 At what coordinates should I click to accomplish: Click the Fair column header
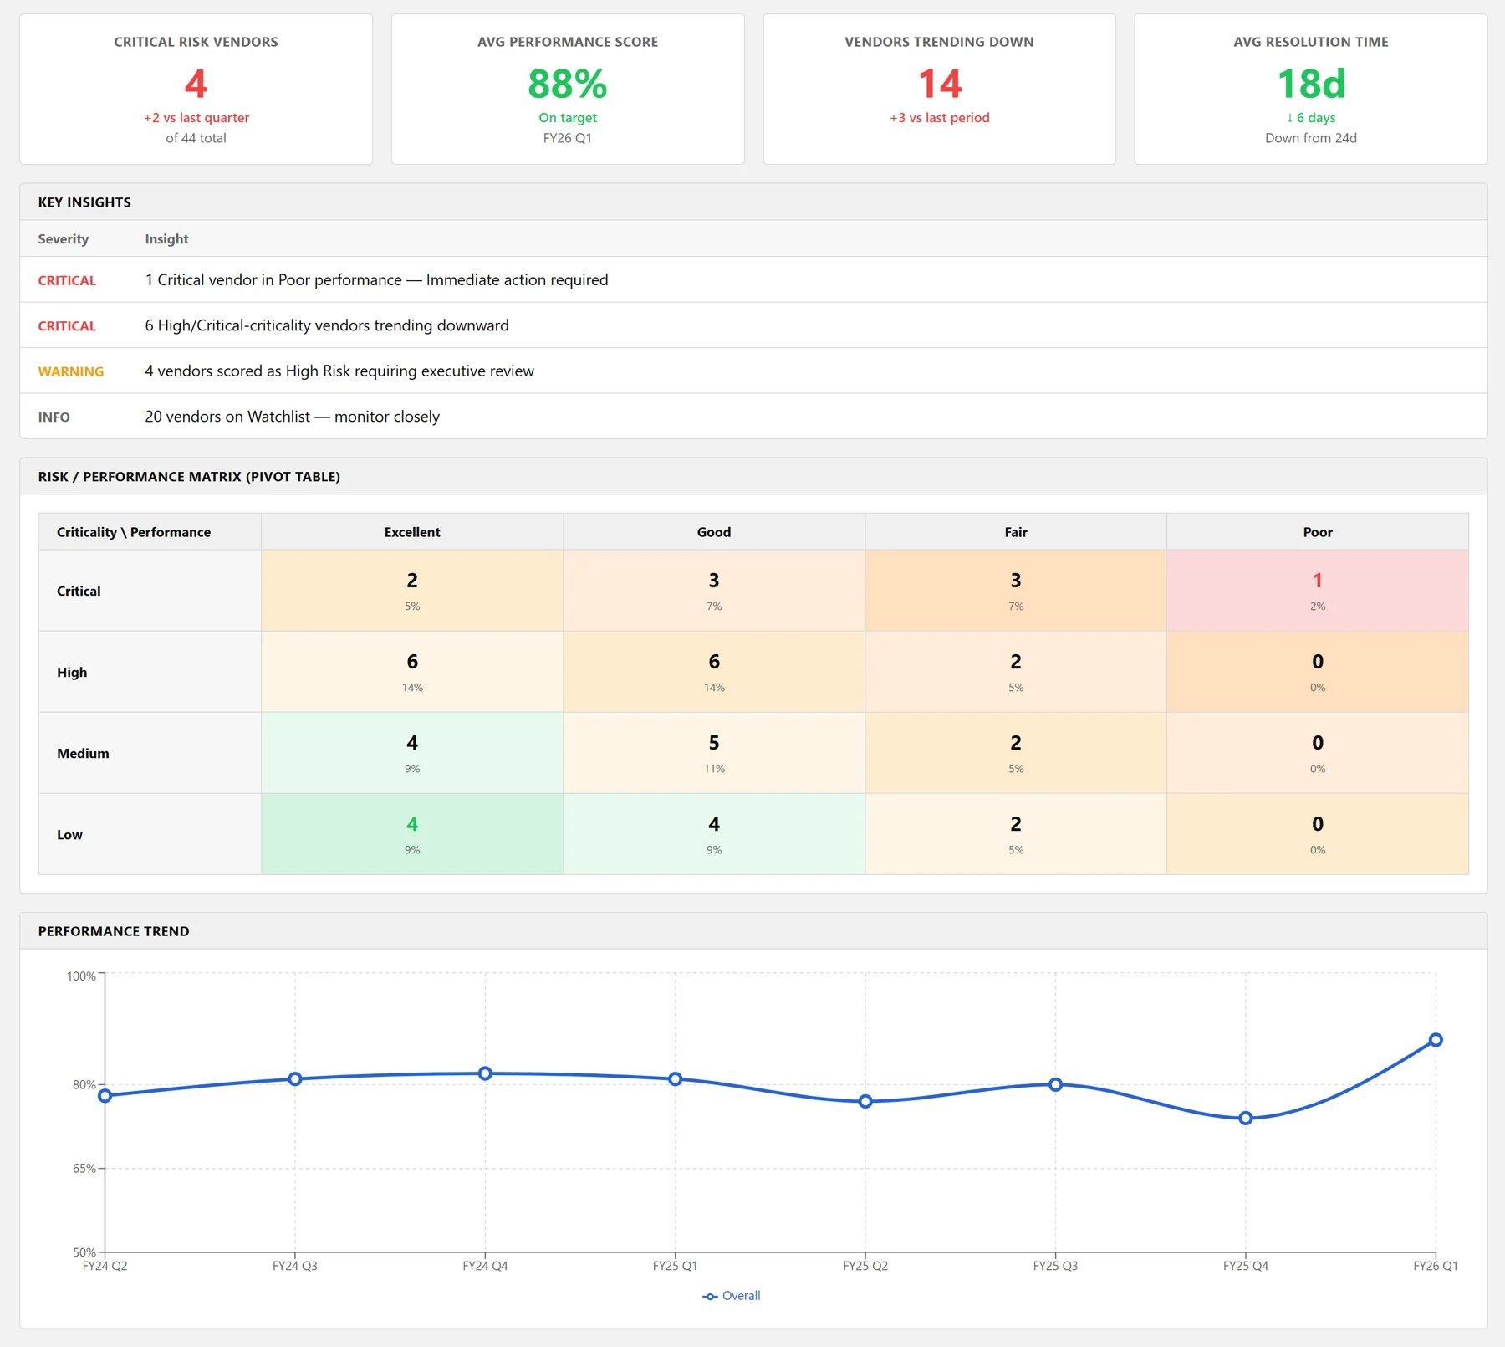[1016, 532]
